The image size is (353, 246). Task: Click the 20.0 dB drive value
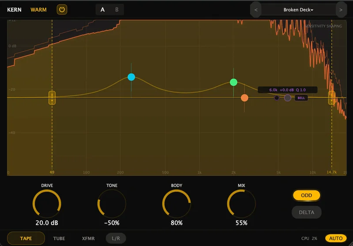click(x=47, y=223)
